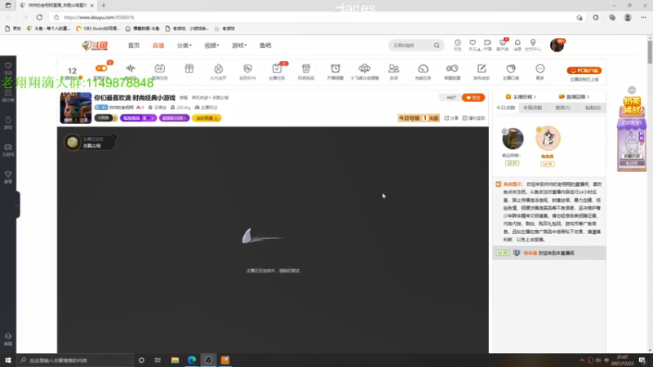
Task: Open the anchor pocket icon
Action: coord(511,69)
